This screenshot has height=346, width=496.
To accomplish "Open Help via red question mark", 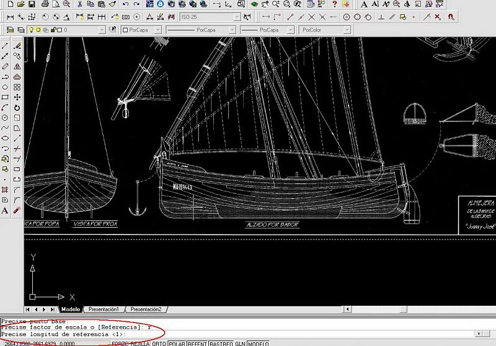I will click(335, 4).
